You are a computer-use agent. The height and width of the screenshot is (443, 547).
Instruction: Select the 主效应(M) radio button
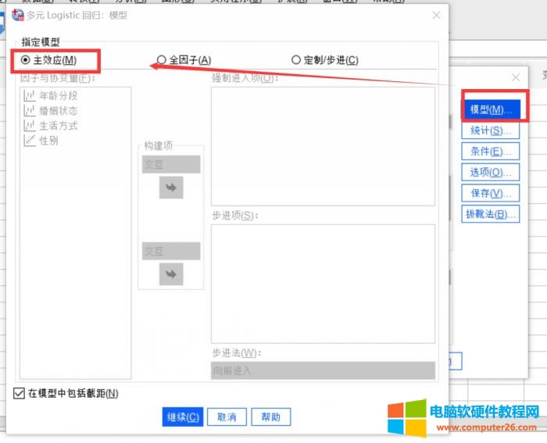pos(48,60)
